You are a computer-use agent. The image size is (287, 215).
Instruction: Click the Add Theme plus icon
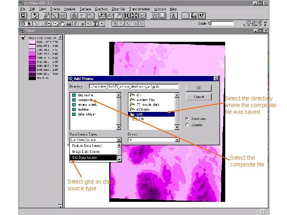point(35,16)
